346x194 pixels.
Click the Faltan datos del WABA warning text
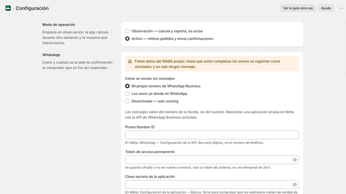tap(208, 64)
